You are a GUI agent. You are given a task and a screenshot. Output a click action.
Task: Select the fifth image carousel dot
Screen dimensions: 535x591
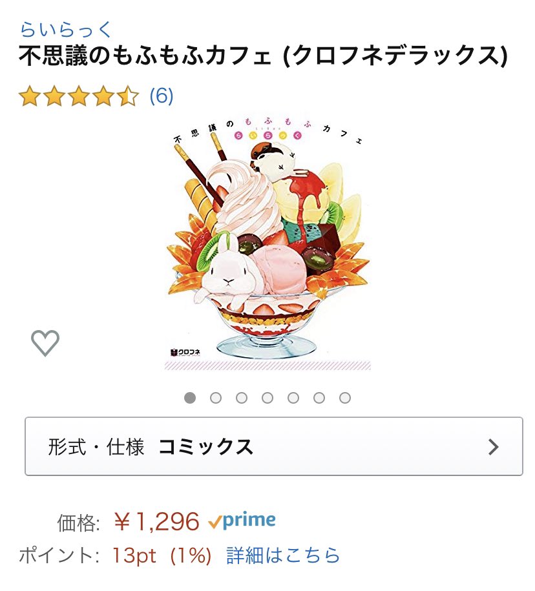click(x=293, y=398)
